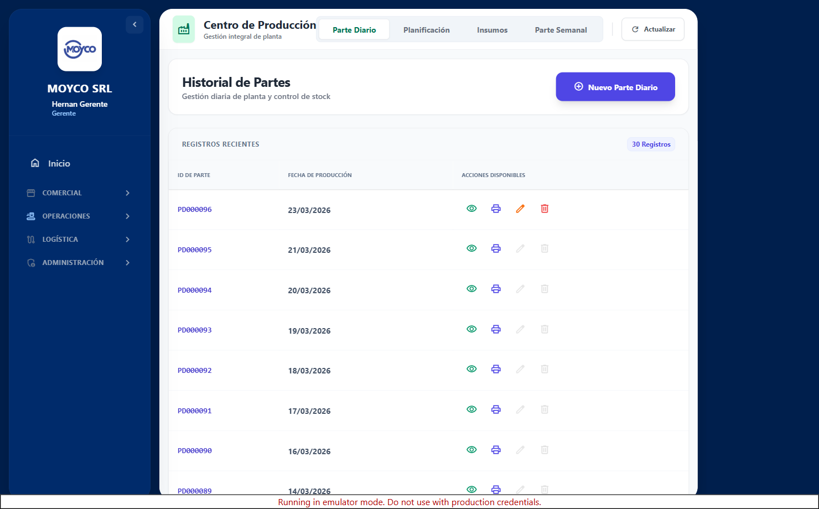
Task: Print part PD000096
Action: pyautogui.click(x=496, y=209)
